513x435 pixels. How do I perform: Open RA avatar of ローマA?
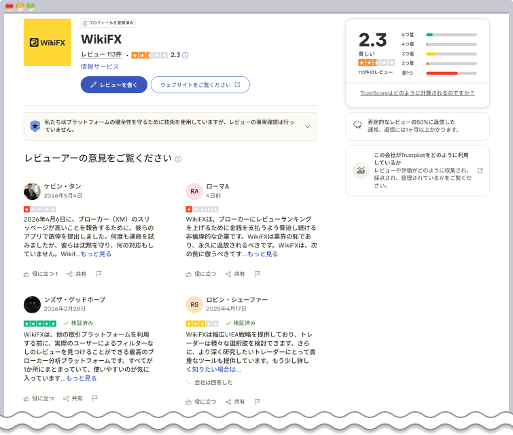194,191
